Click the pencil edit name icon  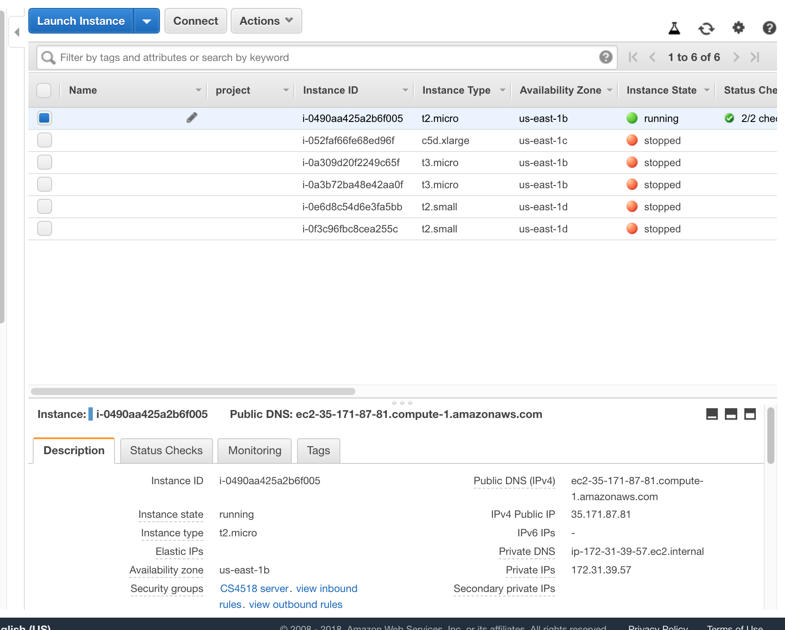coord(192,118)
